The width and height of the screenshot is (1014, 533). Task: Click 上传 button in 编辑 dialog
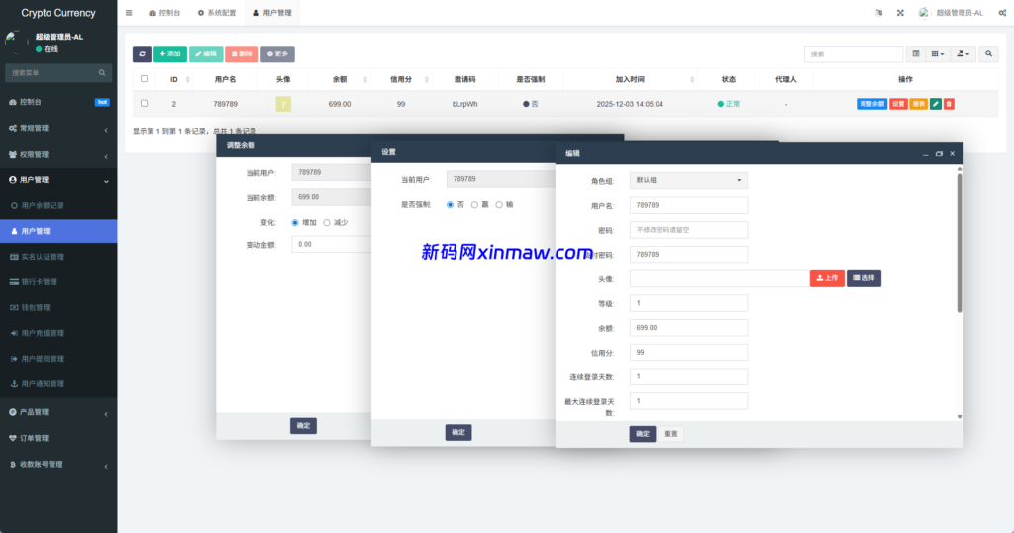[x=827, y=278]
